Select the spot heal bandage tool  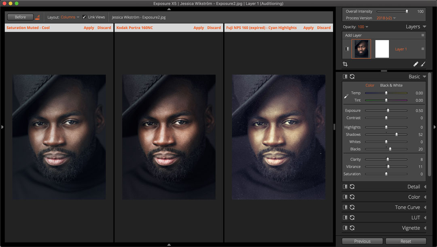coord(416,64)
